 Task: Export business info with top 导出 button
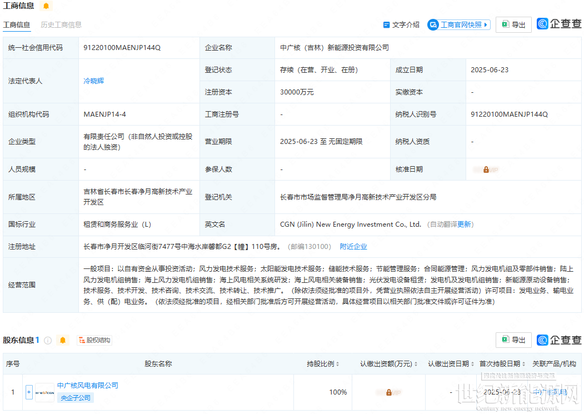513,25
